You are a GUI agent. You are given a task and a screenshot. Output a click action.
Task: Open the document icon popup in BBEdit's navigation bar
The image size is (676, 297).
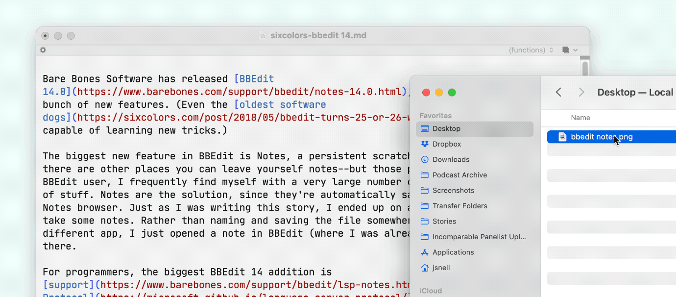coord(570,50)
